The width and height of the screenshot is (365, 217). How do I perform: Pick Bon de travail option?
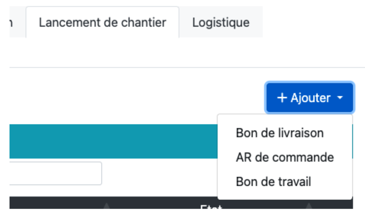pos(273,181)
